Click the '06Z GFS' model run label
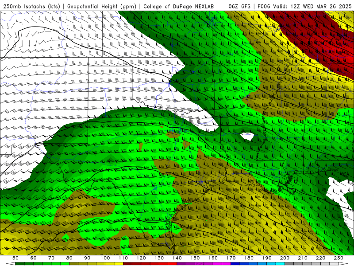This screenshot has width=354, height=266. click(x=239, y=7)
